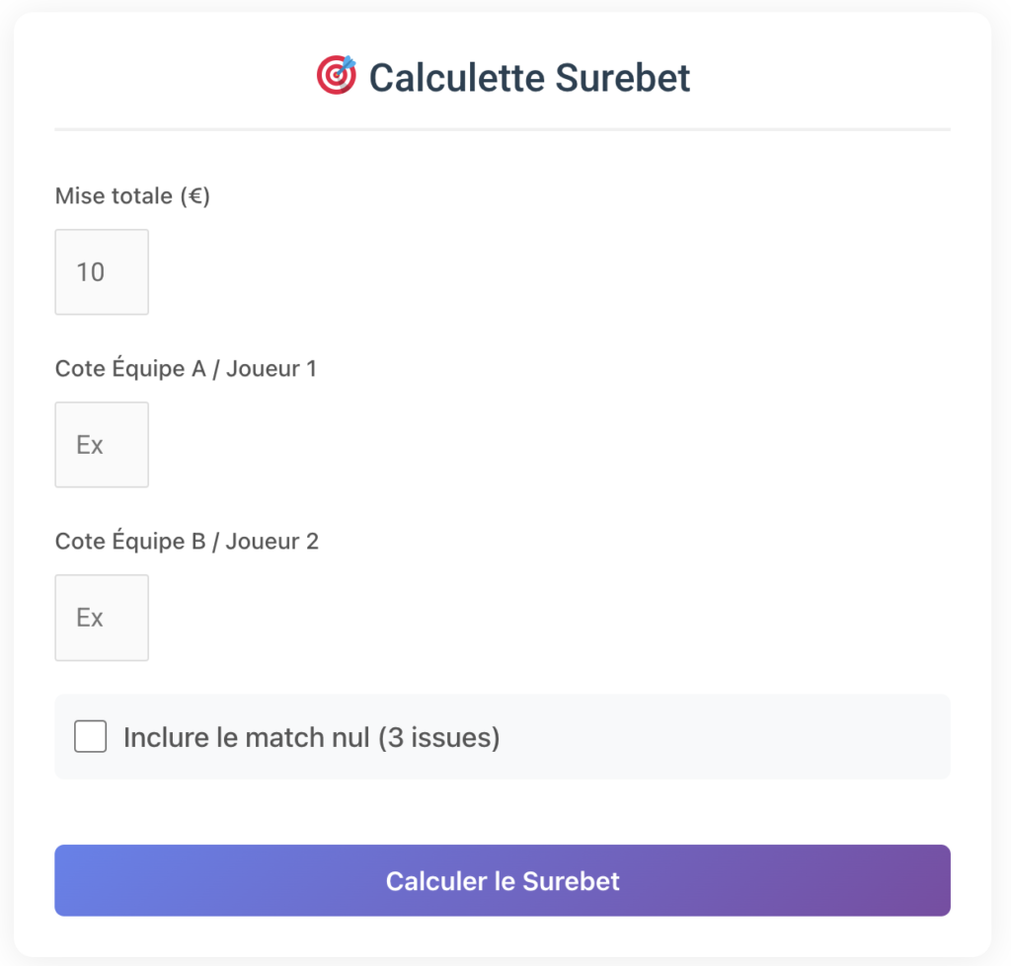Viewport: 1011px width, 966px height.
Task: Click the 'Mise totale (€)' label
Action: tap(132, 195)
